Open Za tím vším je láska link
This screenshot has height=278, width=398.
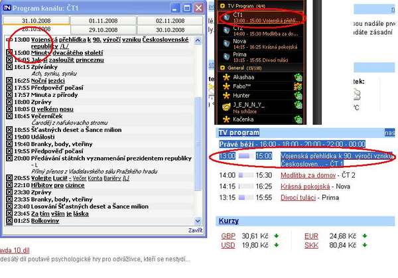(60, 214)
